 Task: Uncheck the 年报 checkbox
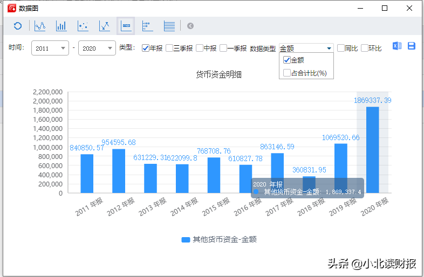pos(146,48)
